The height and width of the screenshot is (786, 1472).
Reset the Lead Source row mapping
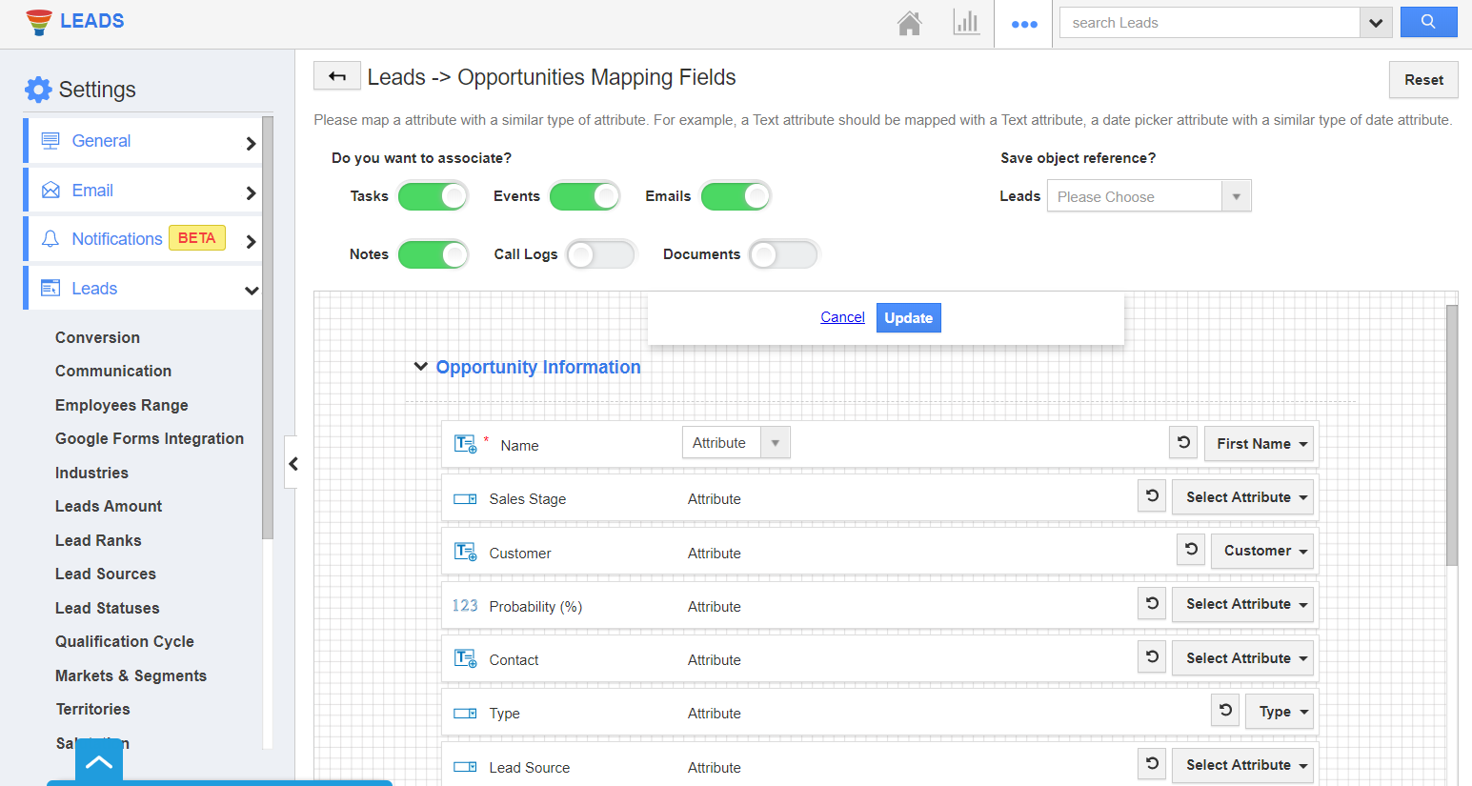pyautogui.click(x=1152, y=763)
